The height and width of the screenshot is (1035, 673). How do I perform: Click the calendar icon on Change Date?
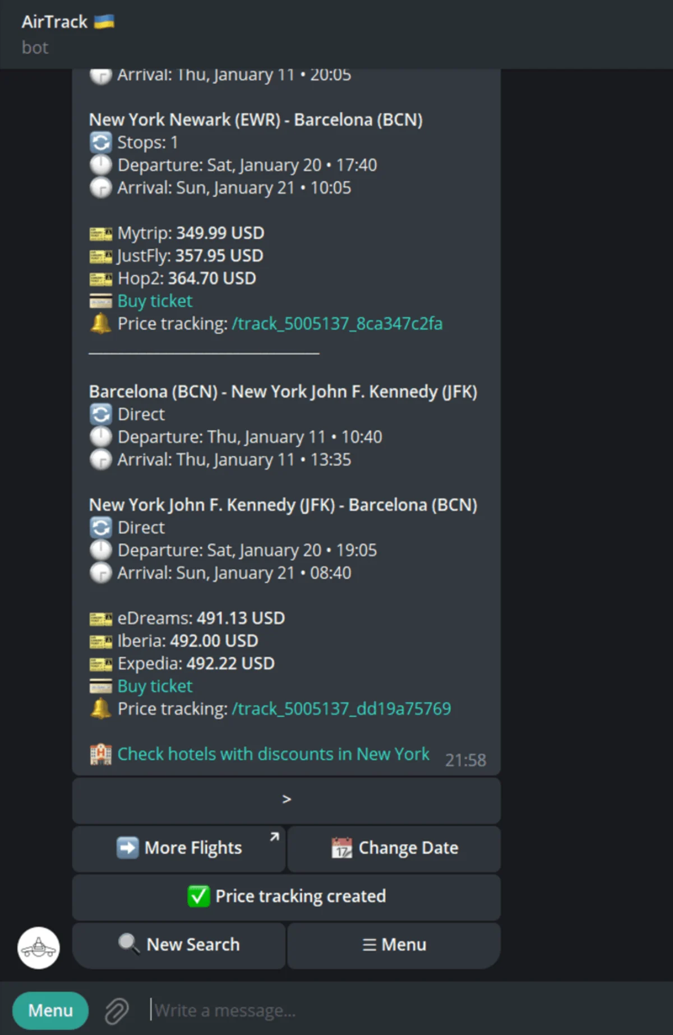(x=342, y=848)
